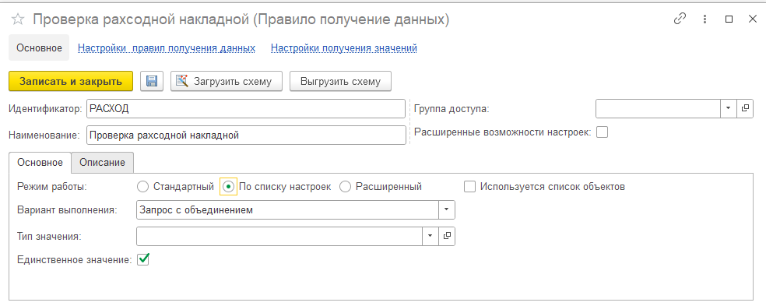Close the form window

(752, 19)
